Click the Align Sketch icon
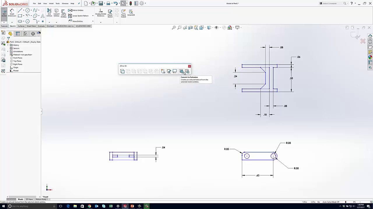This screenshot has height=209, width=373. pyautogui.click(x=175, y=71)
